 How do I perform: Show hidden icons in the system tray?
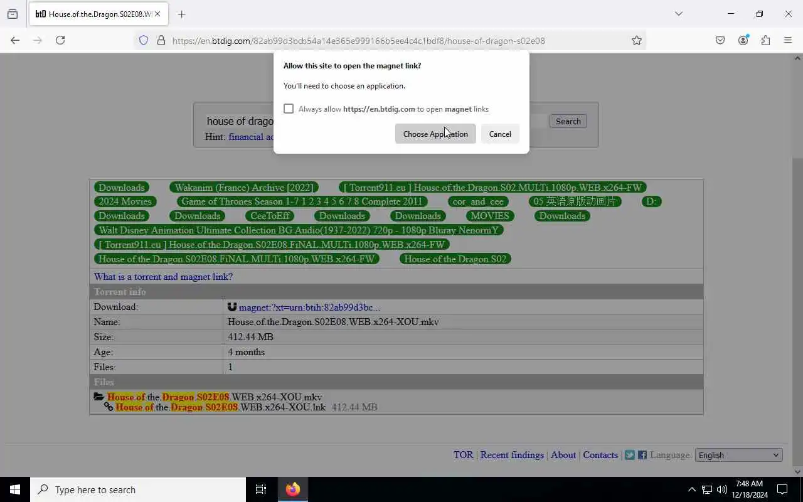pyautogui.click(x=691, y=489)
